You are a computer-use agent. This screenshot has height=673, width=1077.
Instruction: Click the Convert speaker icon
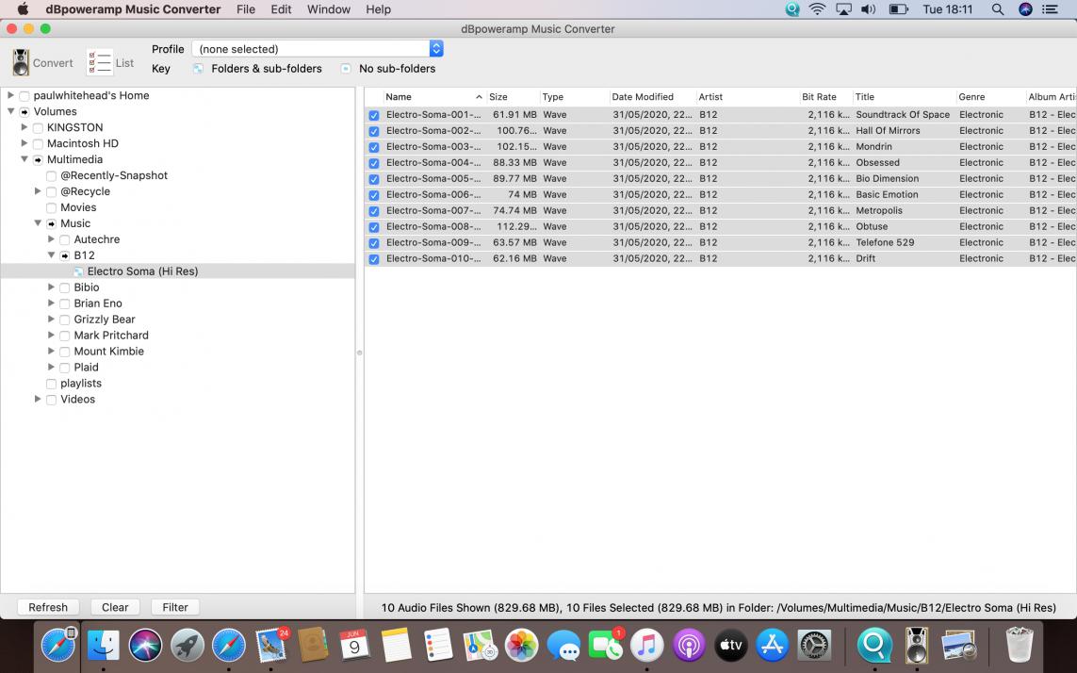point(21,62)
